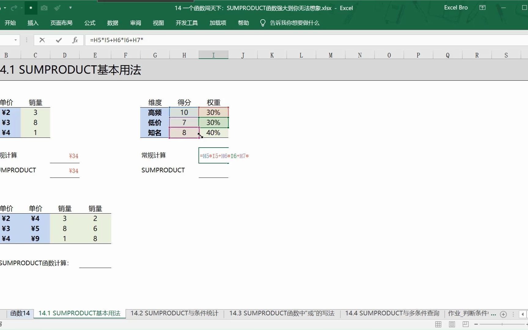
Task: Select column I header
Action: click(213, 55)
